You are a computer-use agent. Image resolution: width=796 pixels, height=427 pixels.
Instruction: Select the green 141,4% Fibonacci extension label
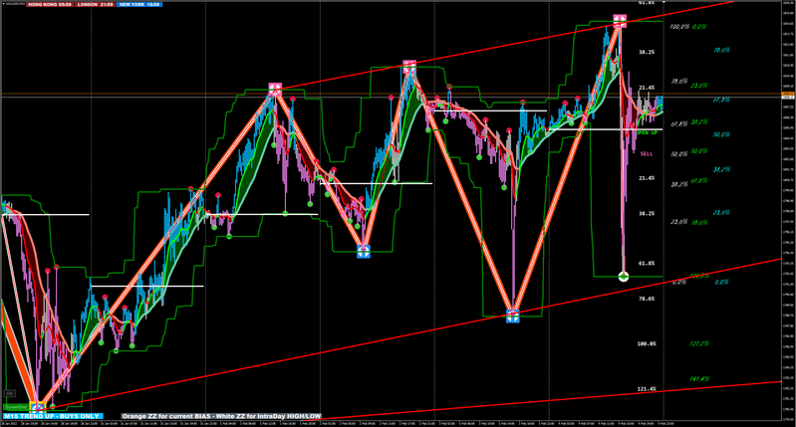[x=699, y=379]
